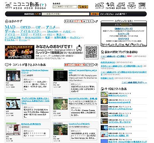Focus the video URL submission field

[x=66, y=14]
